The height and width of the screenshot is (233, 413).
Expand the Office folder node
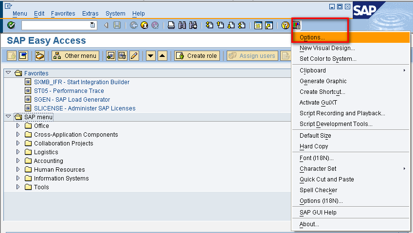[18, 126]
